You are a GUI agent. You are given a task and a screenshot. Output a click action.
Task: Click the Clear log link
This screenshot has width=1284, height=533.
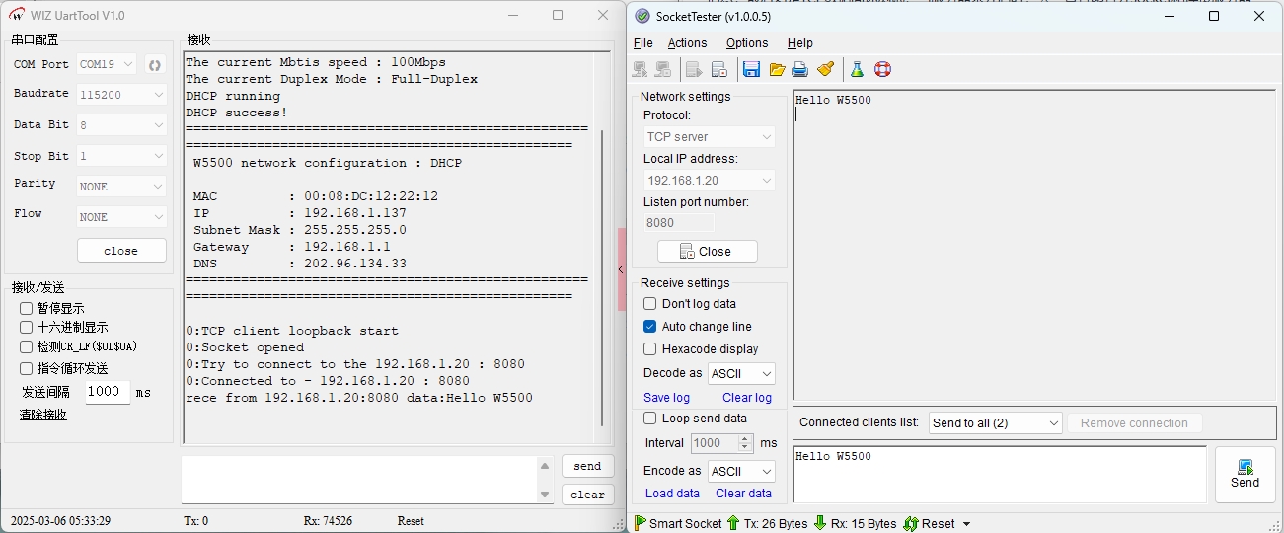point(746,398)
